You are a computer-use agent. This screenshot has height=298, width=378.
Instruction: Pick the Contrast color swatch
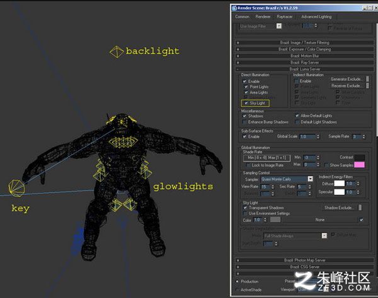[360, 157]
